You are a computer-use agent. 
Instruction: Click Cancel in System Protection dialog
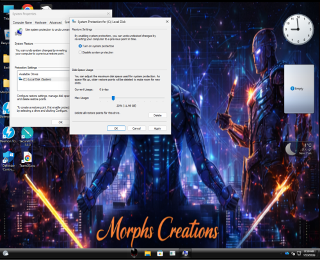(136, 128)
